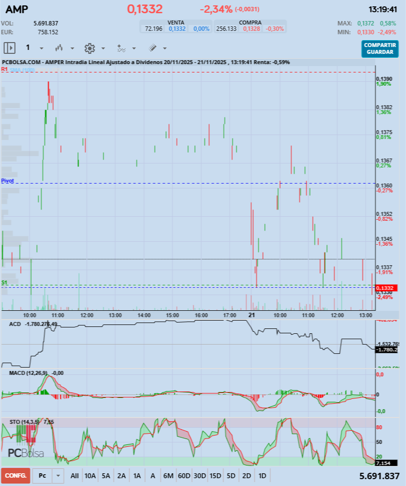Viewport: 406px width, 486px height.
Task: Click the VOL value 5.691.837
Action: tap(46, 23)
